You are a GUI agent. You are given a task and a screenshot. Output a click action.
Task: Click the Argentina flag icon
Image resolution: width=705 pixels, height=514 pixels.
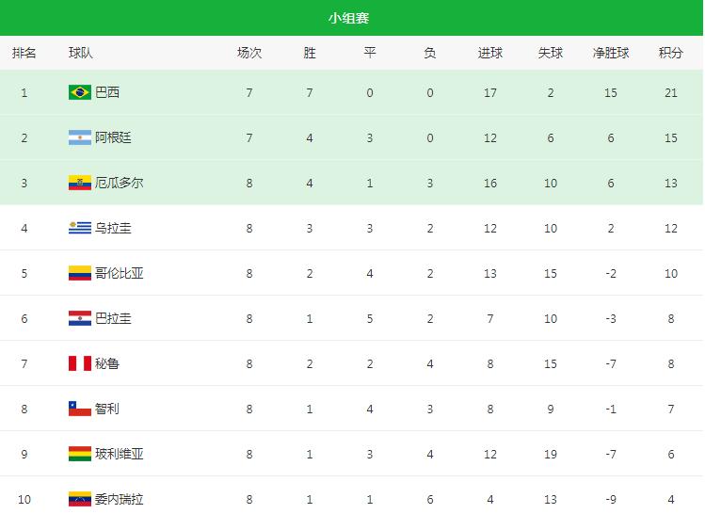click(80, 137)
